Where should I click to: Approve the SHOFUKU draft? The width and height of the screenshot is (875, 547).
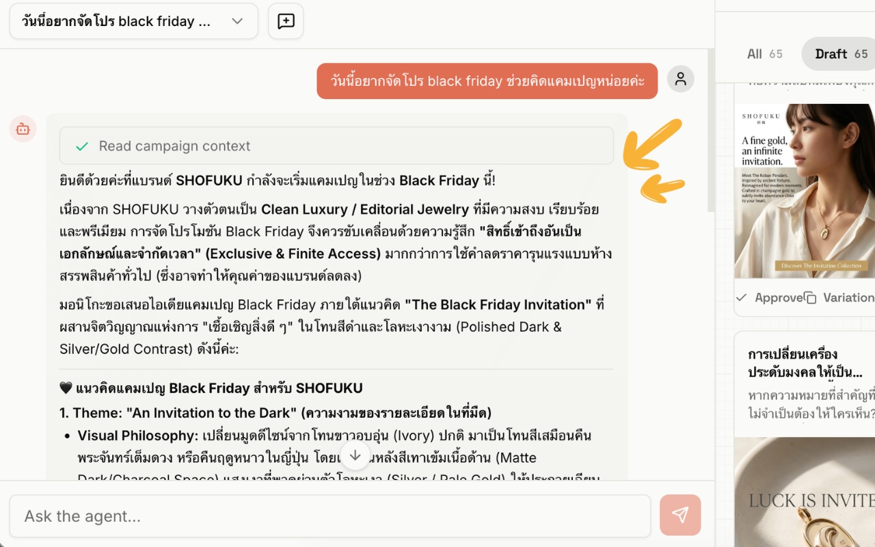click(769, 297)
